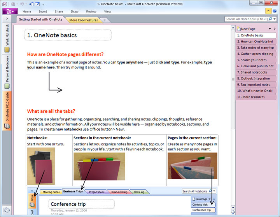Click the open-book OneNote 2010 Guide icon

(x=7, y=126)
